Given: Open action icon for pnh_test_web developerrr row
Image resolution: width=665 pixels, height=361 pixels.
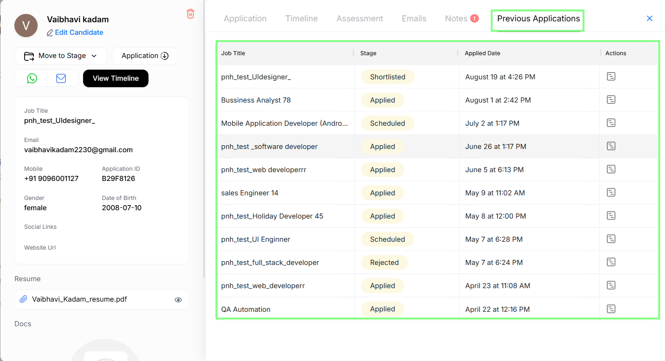Looking at the screenshot, I should [x=611, y=169].
